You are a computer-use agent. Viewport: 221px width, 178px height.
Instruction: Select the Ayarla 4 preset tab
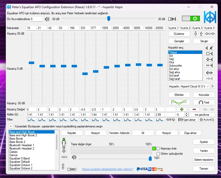pos(210,28)
